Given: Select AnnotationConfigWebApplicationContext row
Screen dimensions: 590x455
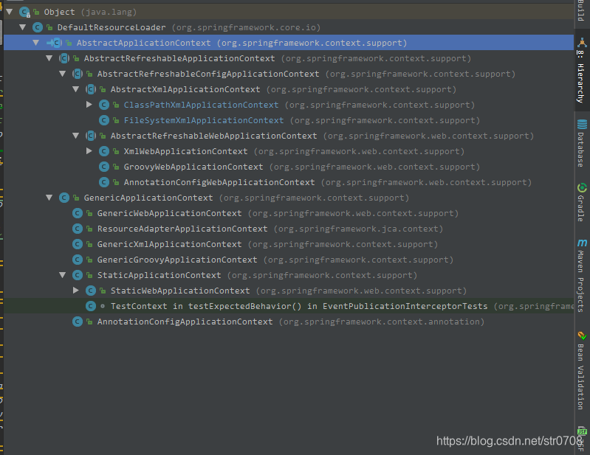Looking at the screenshot, I should [289, 182].
